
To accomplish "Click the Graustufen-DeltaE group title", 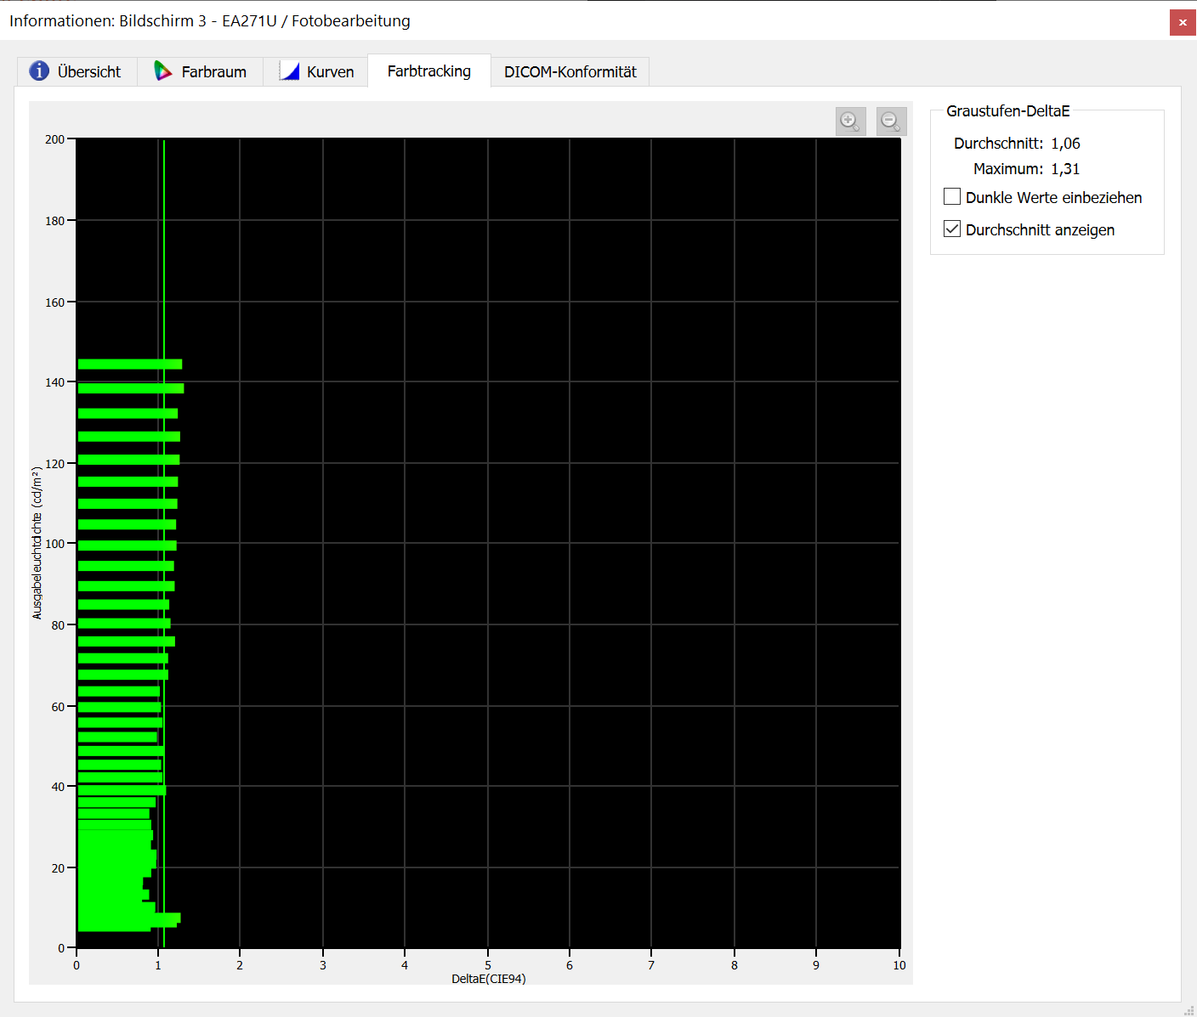I will pos(1007,111).
